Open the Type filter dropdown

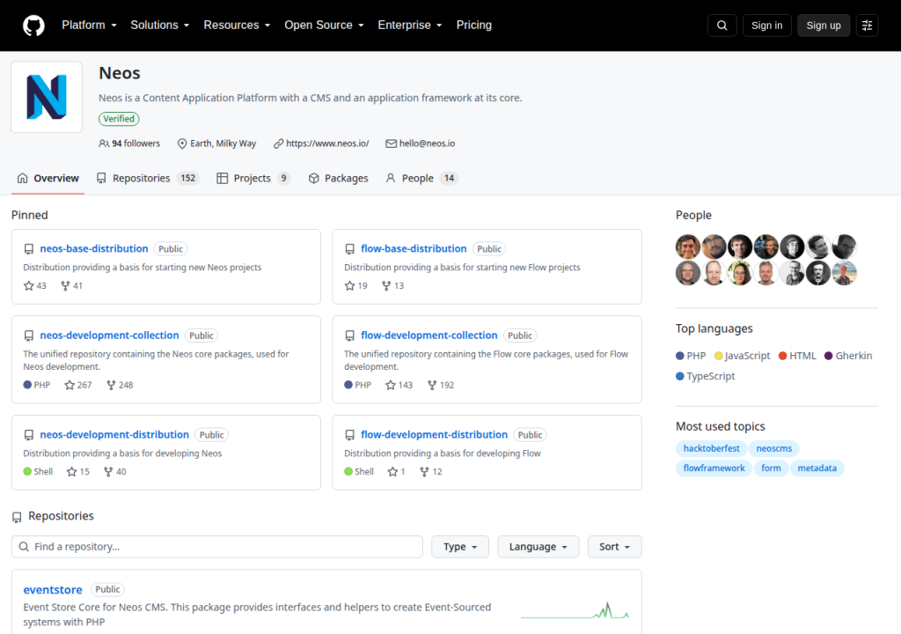(460, 547)
